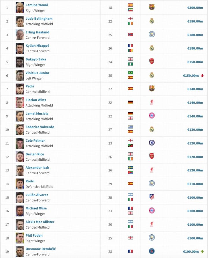Image resolution: width=208 pixels, height=258 pixels.
Task: Click the red down arrow beside Vinicius Junior's value
Action: tap(202, 76)
